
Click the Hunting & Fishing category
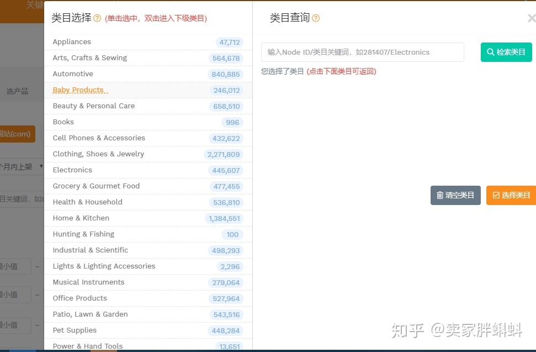(x=148, y=234)
